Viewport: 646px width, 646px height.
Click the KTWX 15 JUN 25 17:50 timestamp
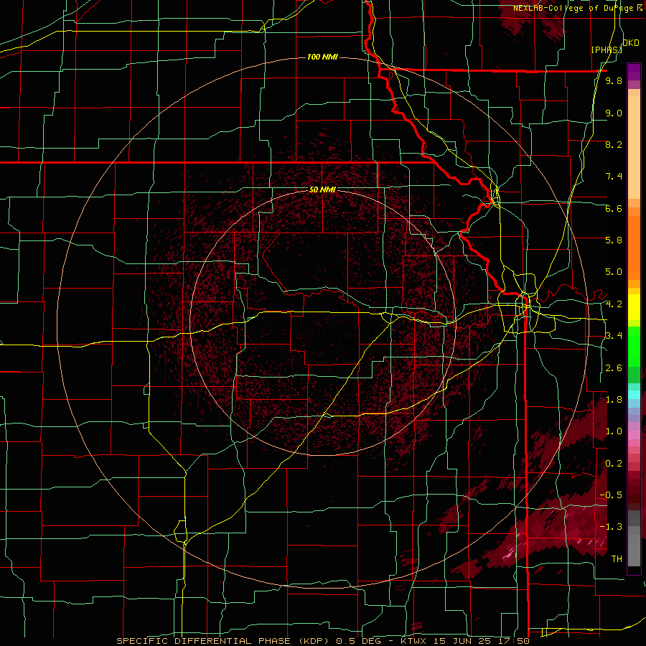(x=465, y=641)
